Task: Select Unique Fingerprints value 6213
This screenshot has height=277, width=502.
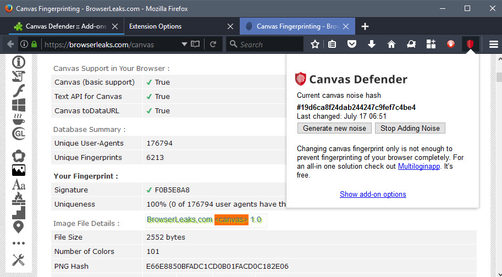Action: [x=155, y=158]
